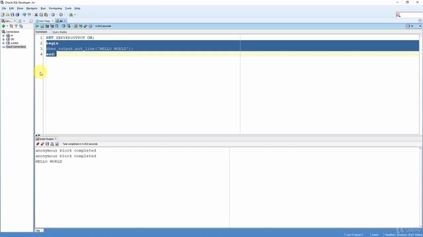The width and height of the screenshot is (423, 237).
Task: Open dropdown arrow next to New Connection plus
Action: [7, 26]
